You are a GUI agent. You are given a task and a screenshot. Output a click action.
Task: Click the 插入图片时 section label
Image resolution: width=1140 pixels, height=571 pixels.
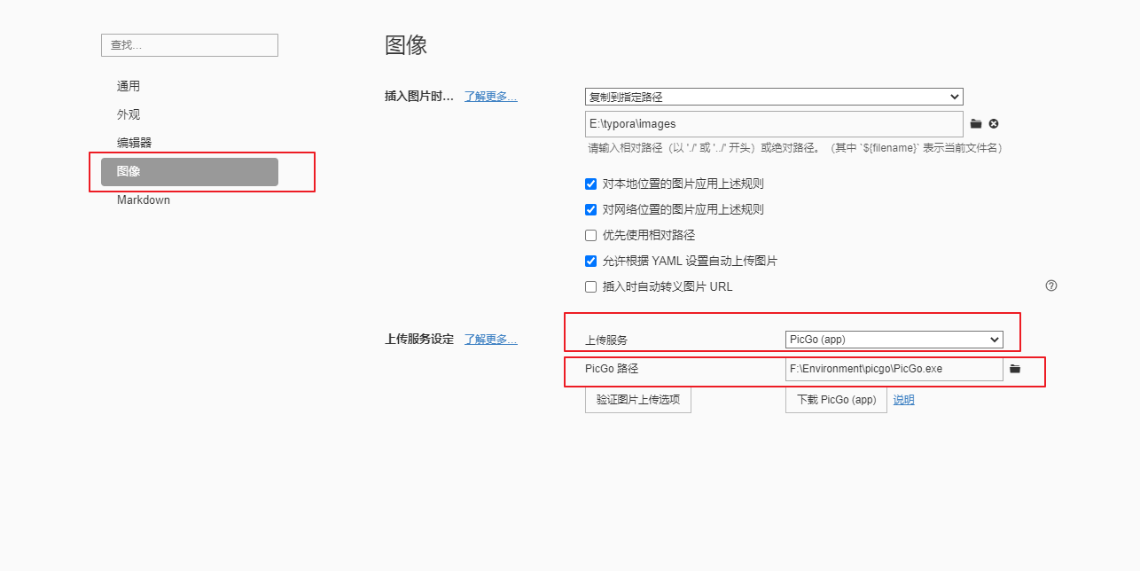pos(419,97)
